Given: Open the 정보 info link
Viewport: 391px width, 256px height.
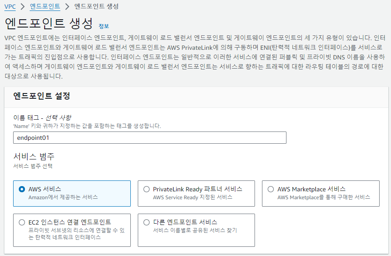Looking at the screenshot, I should [104, 26].
